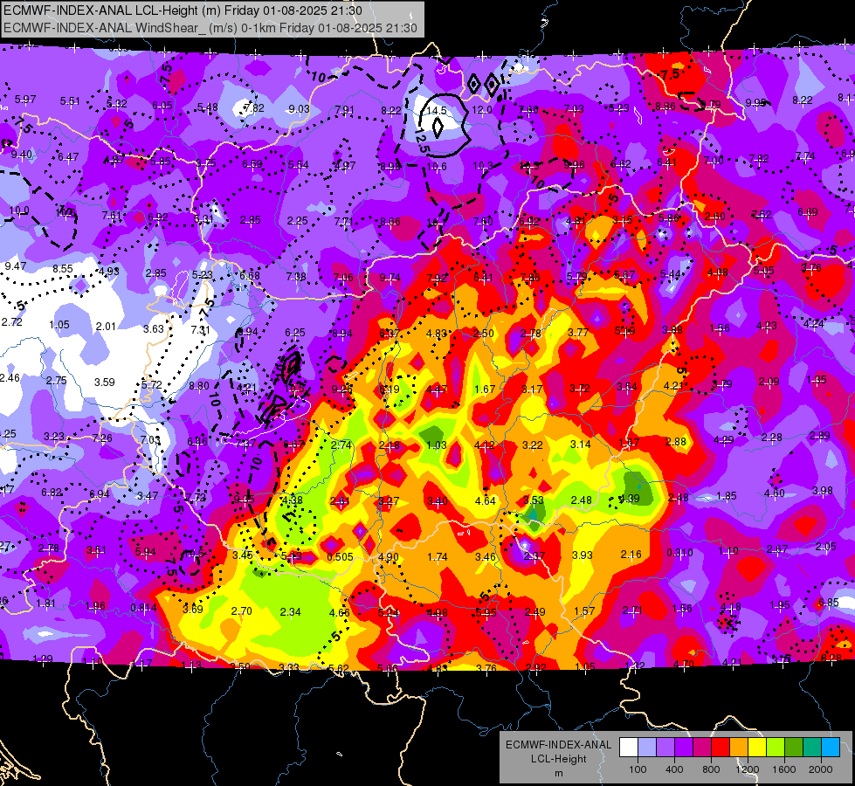Click the 9.47 value label

pos(15,266)
